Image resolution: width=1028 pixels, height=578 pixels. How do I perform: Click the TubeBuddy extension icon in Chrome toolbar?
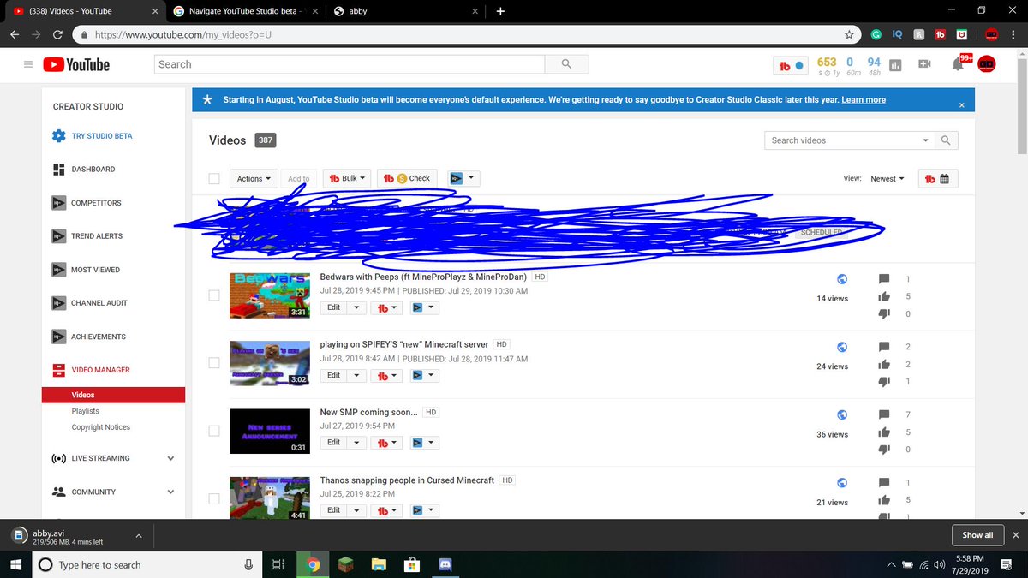[940, 35]
